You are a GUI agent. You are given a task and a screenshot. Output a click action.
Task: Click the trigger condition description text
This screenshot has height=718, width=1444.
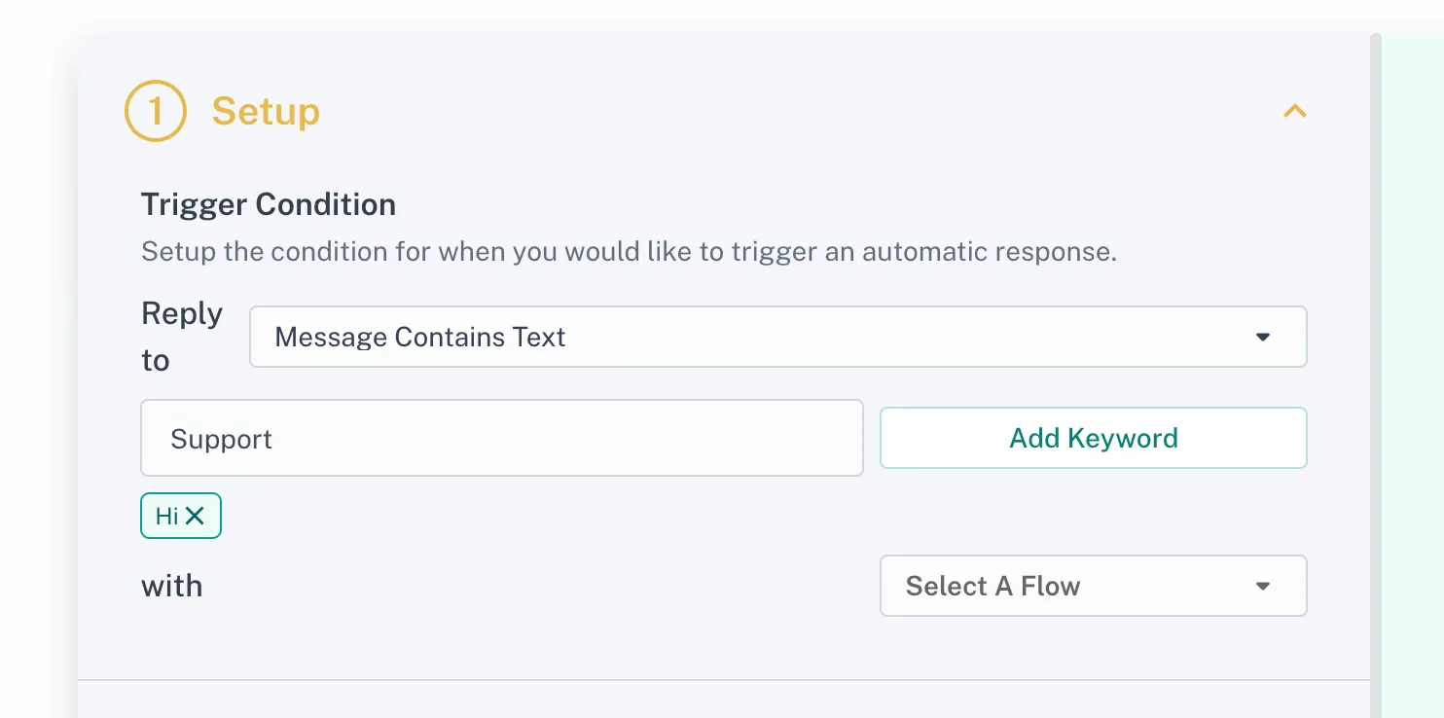click(629, 252)
